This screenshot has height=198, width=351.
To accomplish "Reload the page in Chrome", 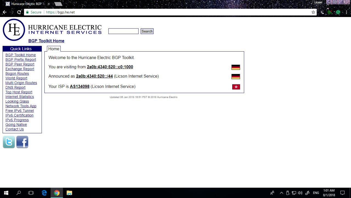I will click(x=19, y=12).
